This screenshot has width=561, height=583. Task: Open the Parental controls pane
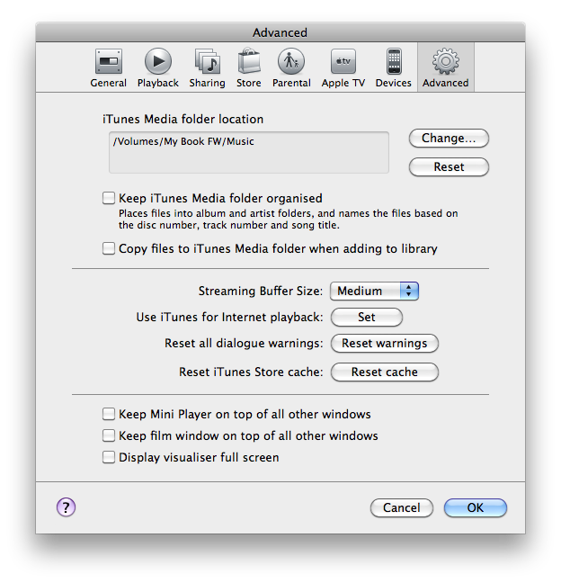tap(291, 67)
